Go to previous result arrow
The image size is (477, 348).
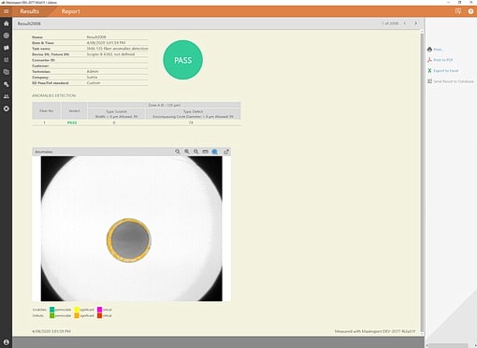(405, 23)
